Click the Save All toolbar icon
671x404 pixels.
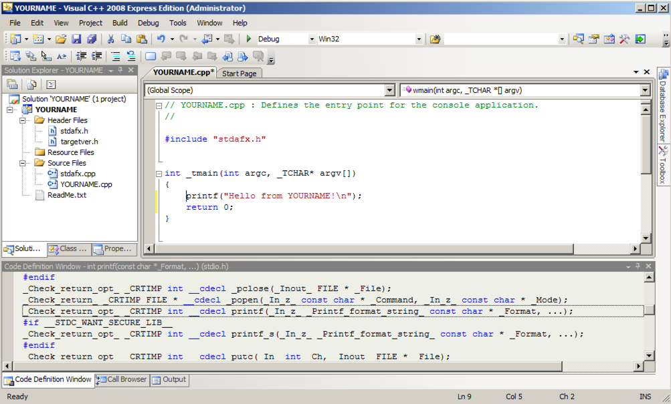coord(91,39)
